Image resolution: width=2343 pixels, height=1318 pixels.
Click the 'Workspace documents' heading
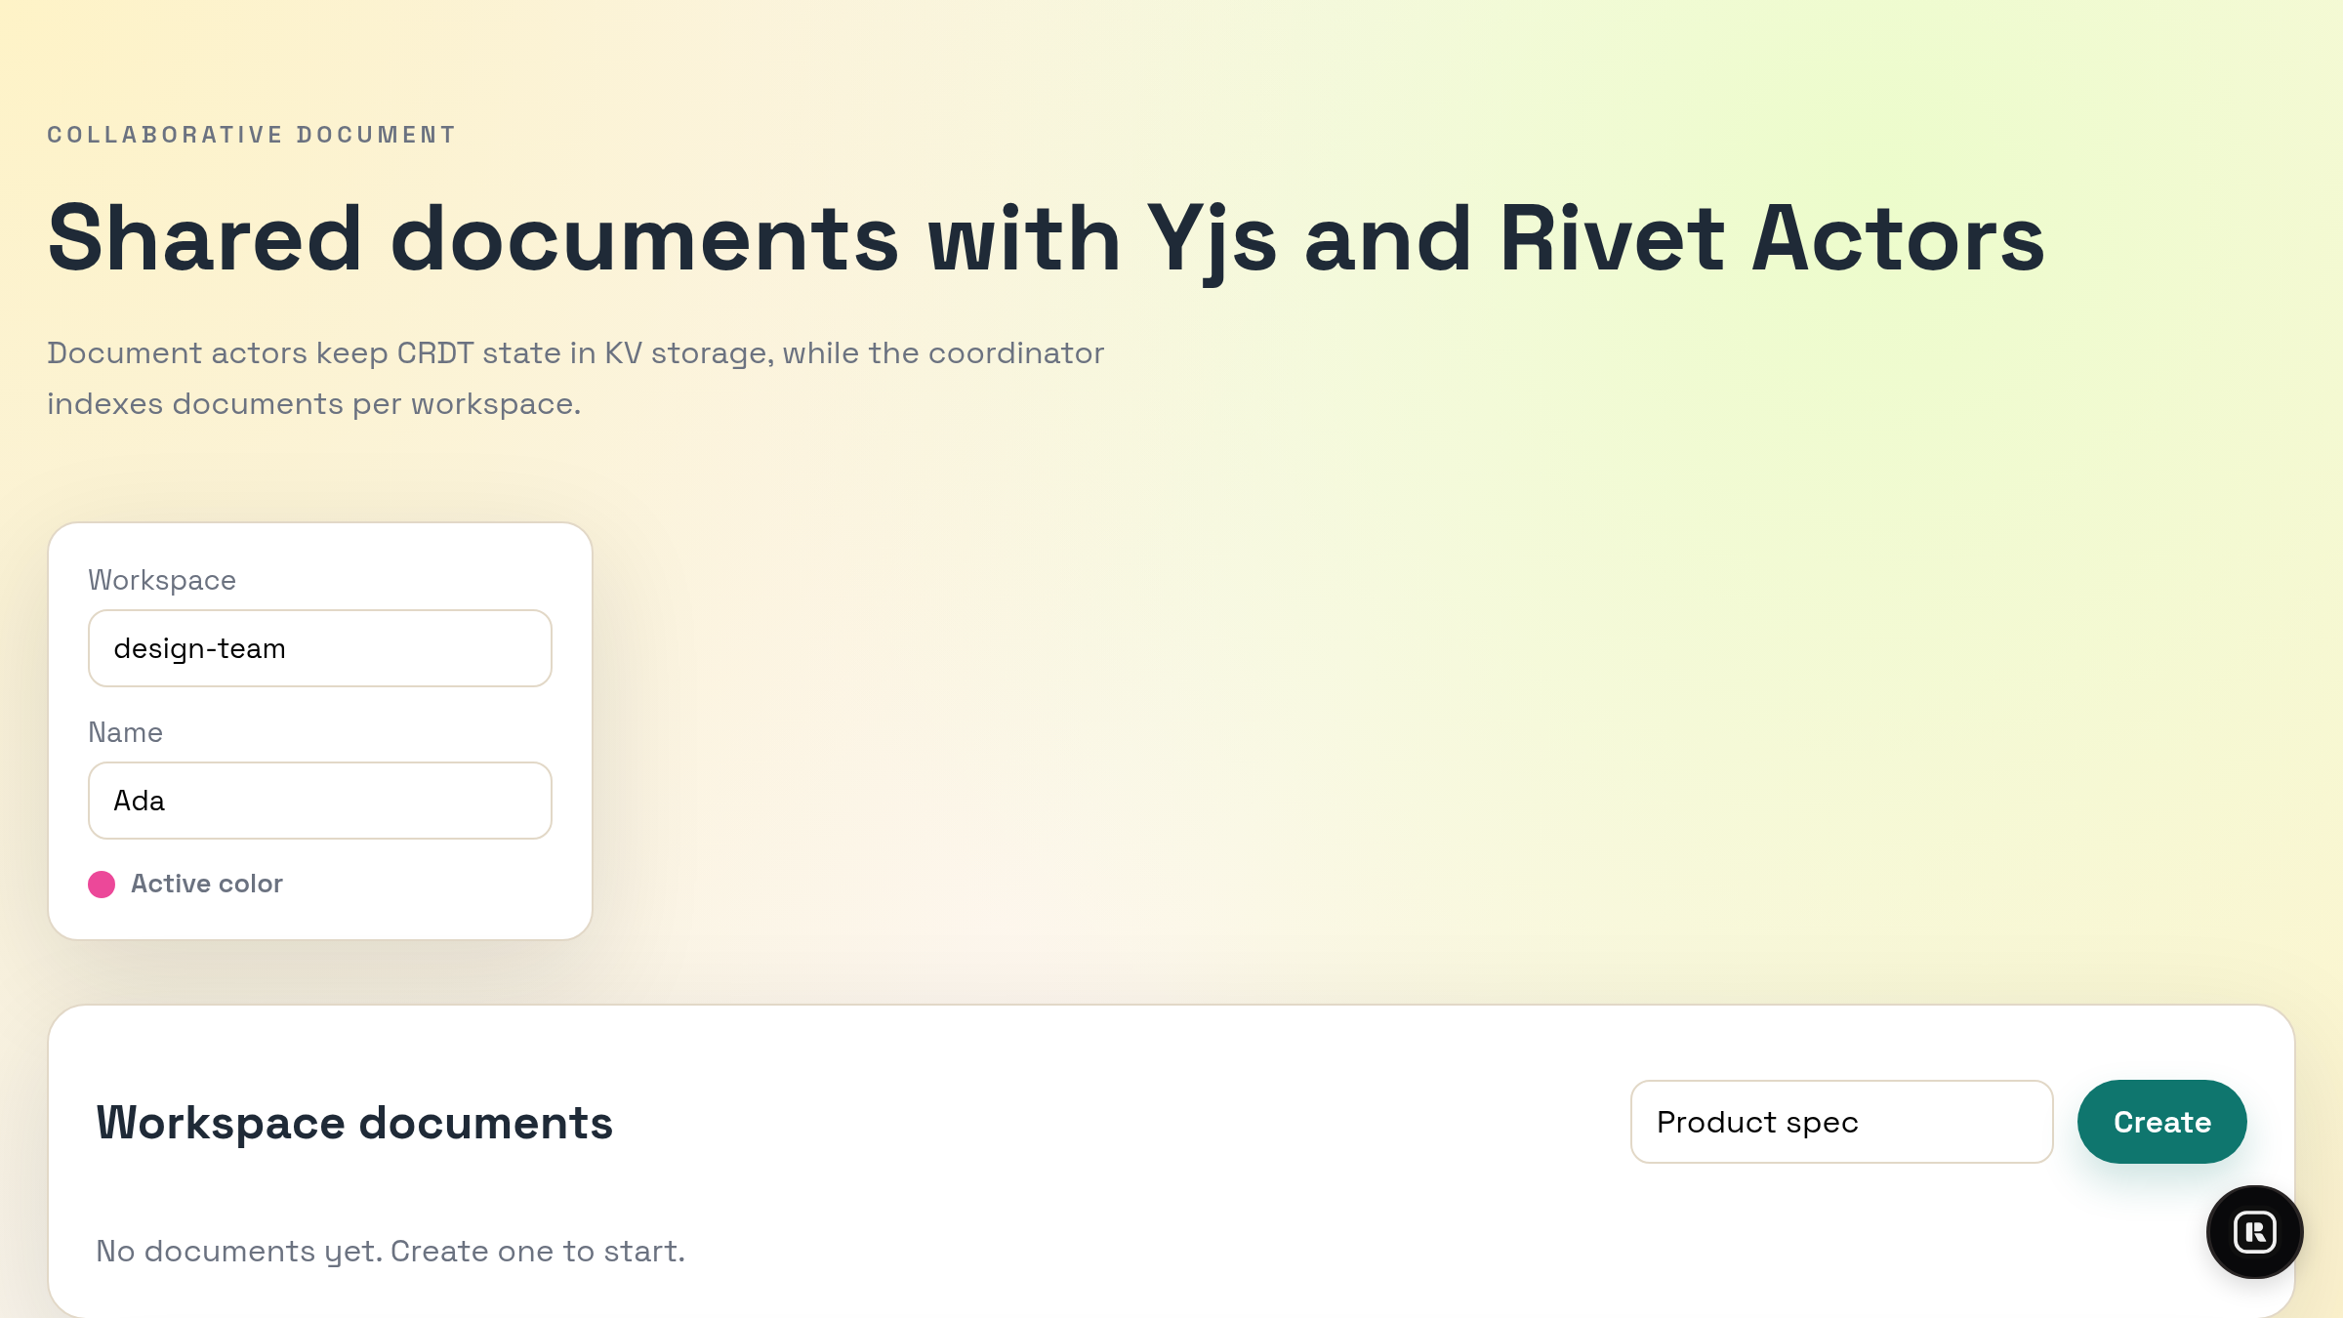(x=354, y=1121)
